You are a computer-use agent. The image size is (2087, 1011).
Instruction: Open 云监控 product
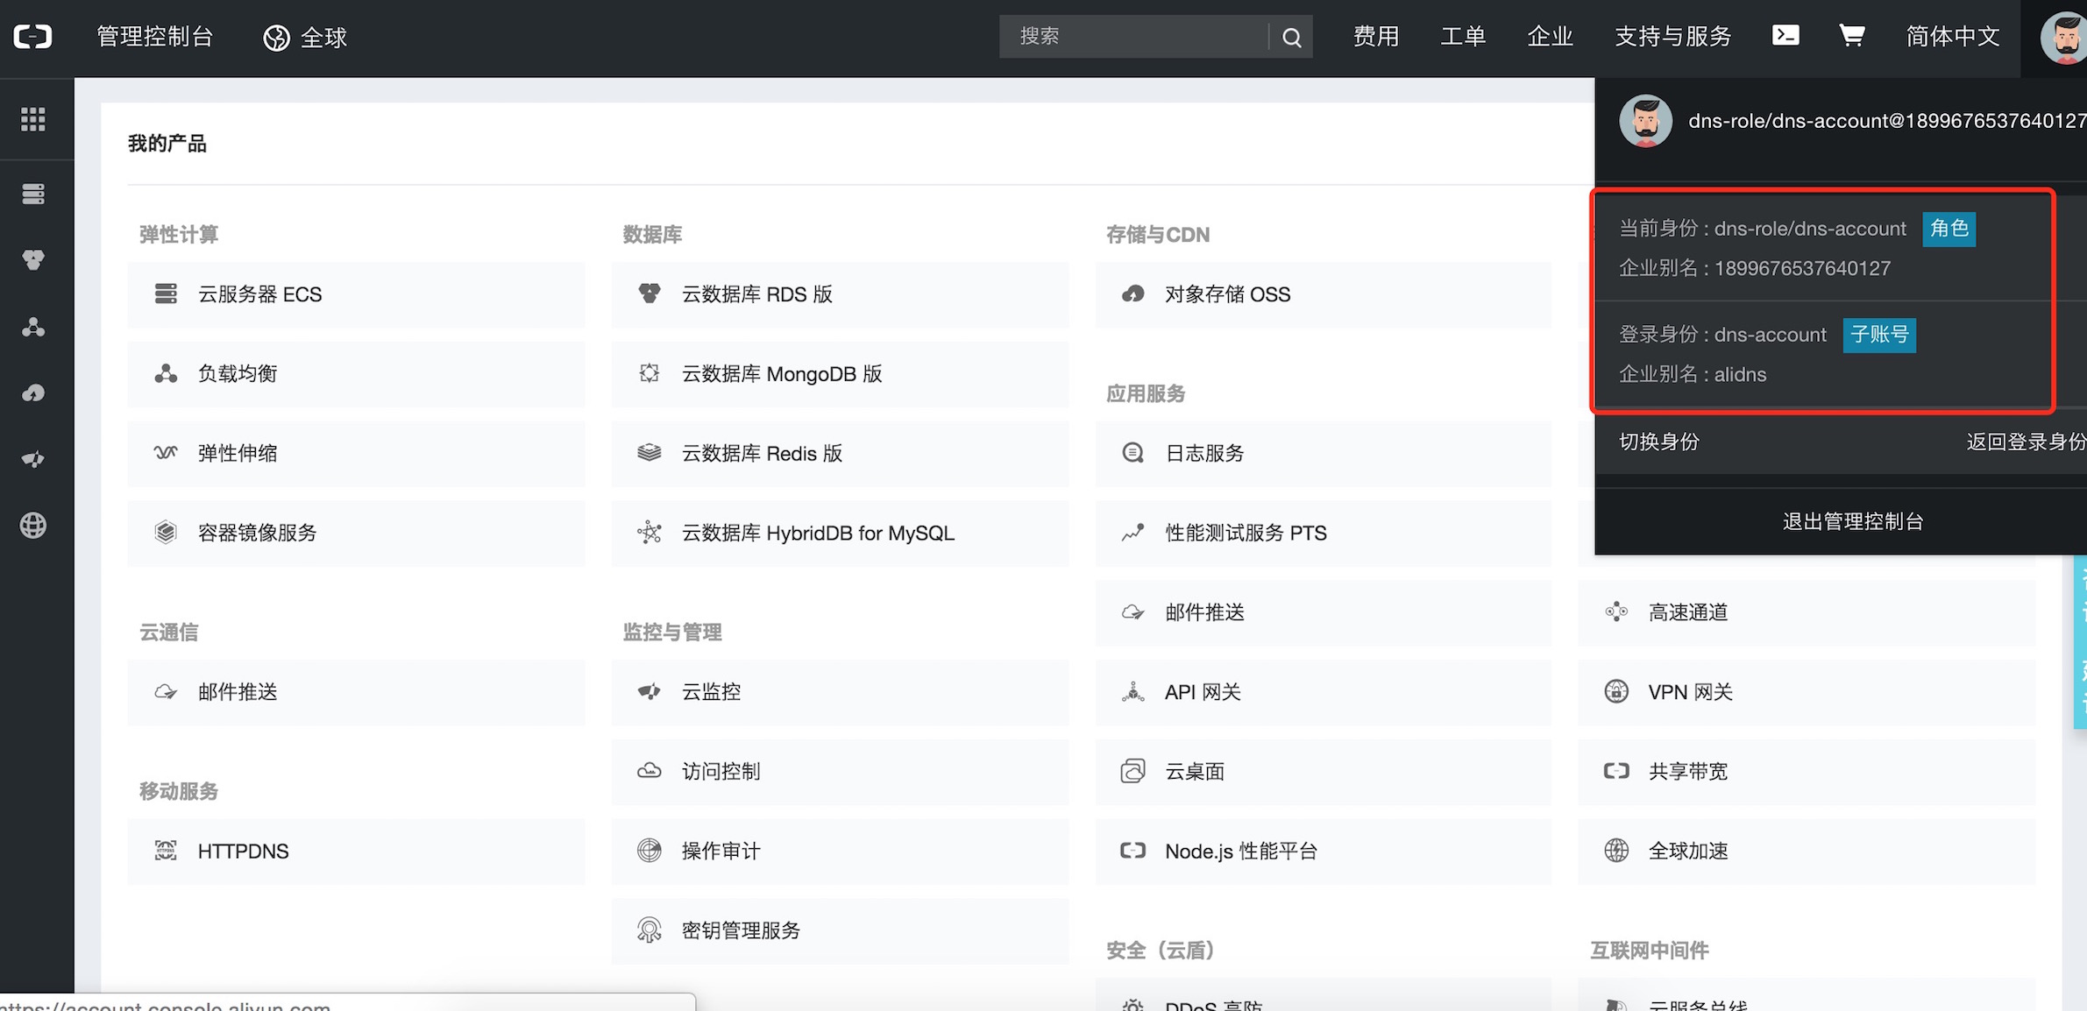(x=840, y=692)
